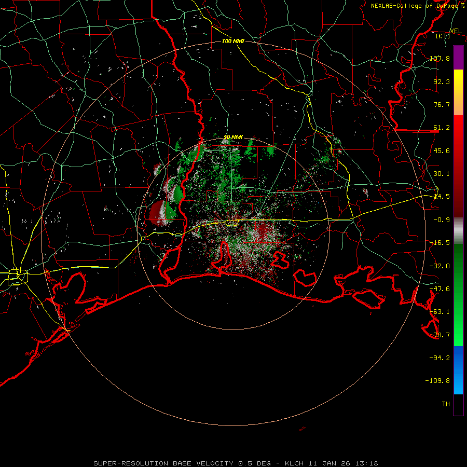467x467 pixels.
Task: Click the -47.6 velocity scale value
Action: 439,289
